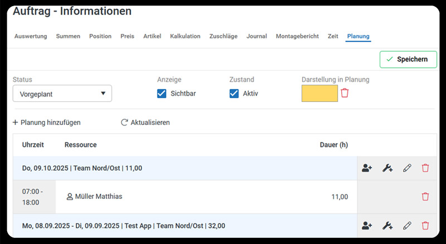Open the Status dropdown Vorgeplant

(x=62, y=94)
